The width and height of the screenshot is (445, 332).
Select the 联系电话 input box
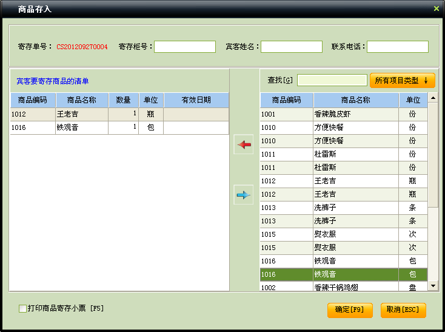[x=397, y=47]
